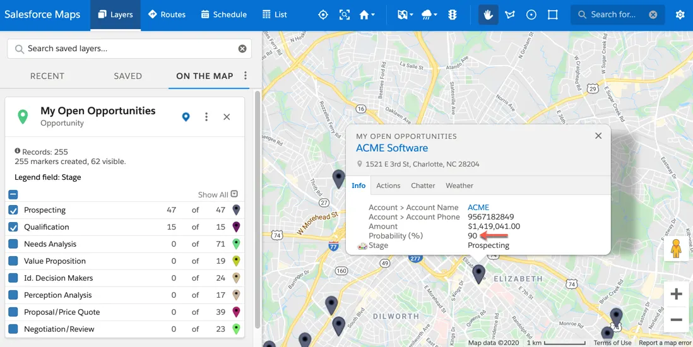Click the Value Proposition yellow marker pin
The image size is (693, 347).
[237, 261]
